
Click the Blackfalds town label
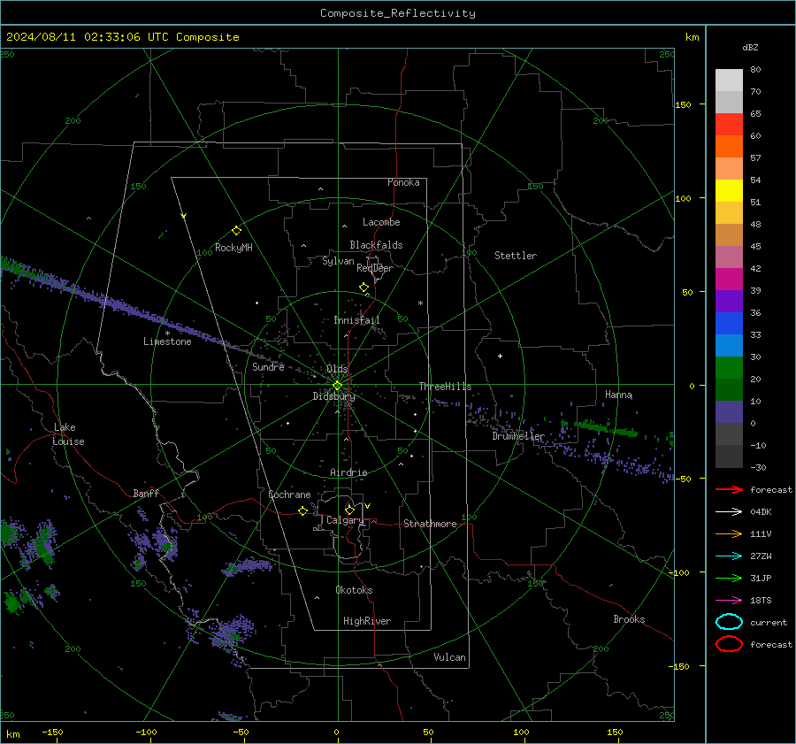coord(376,245)
